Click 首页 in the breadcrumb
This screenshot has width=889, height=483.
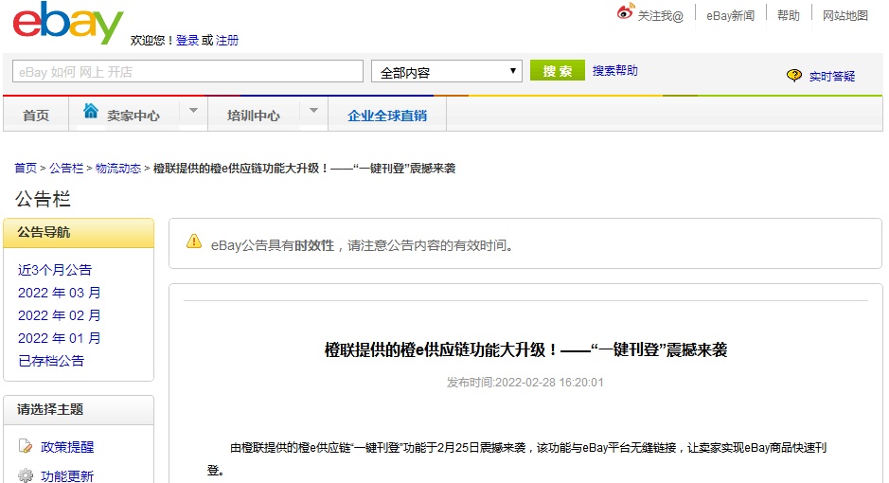pos(26,168)
